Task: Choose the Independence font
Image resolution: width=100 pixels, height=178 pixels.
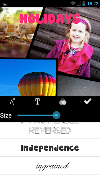Action: [x=50, y=148]
